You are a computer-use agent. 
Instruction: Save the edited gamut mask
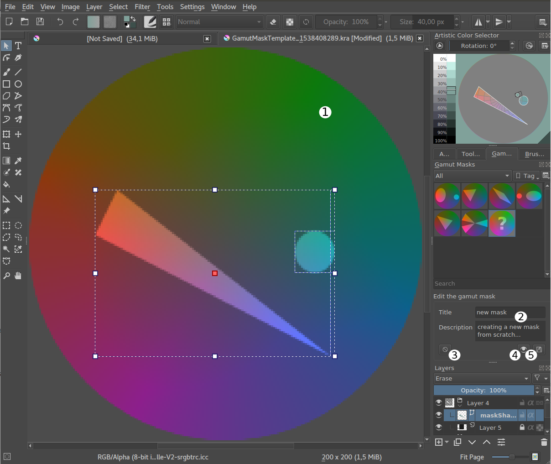[x=539, y=349]
